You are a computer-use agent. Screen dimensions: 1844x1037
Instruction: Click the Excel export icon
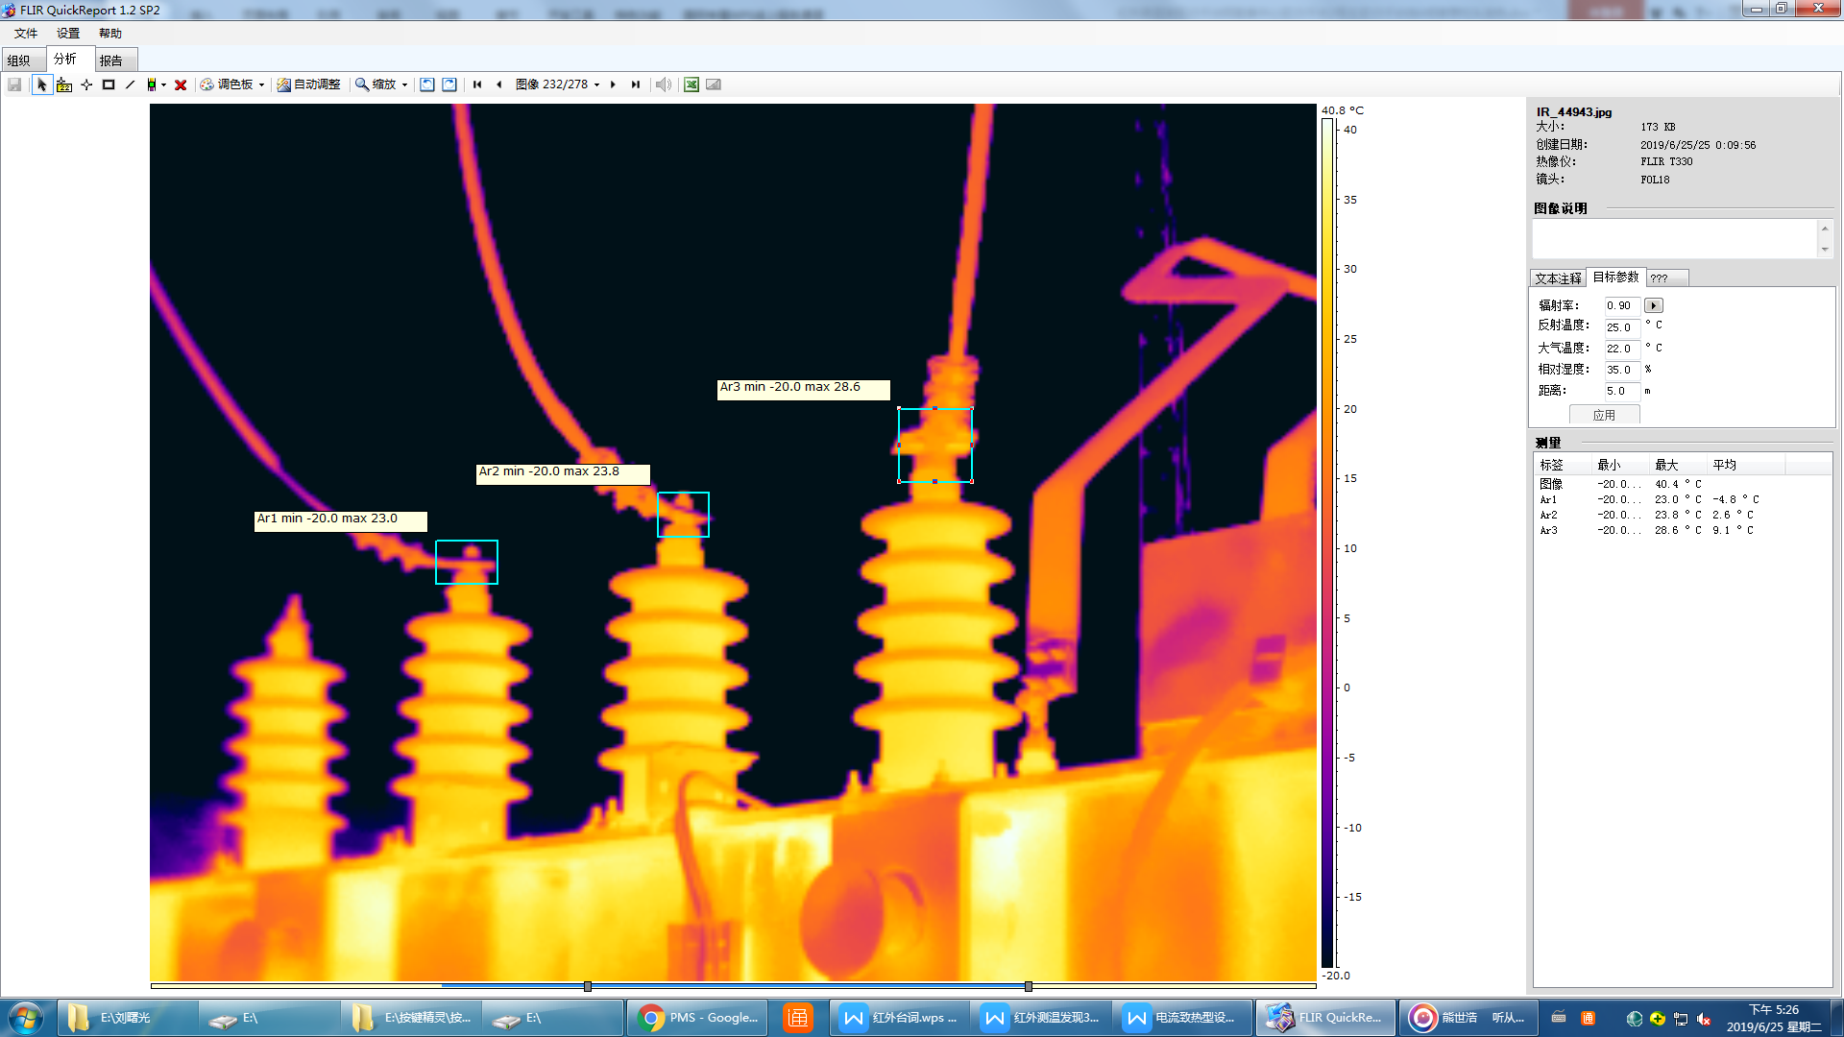coord(691,84)
